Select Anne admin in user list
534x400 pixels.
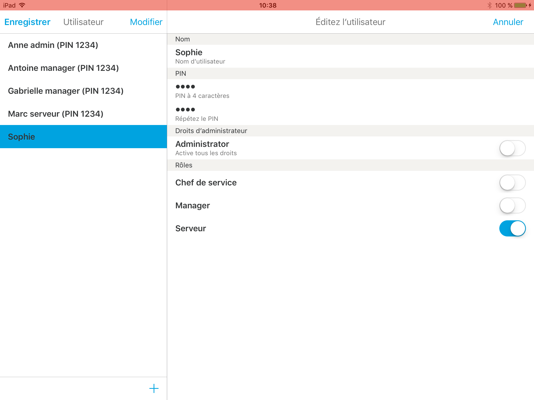[x=83, y=45]
